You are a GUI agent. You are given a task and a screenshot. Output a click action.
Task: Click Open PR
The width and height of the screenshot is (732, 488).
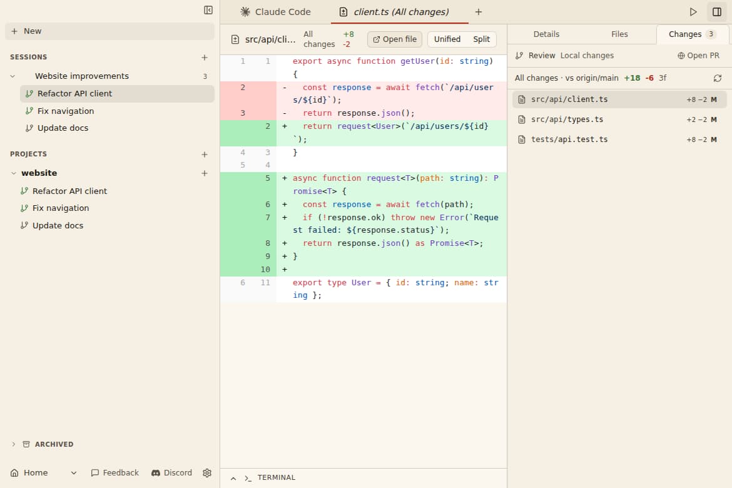pos(698,56)
